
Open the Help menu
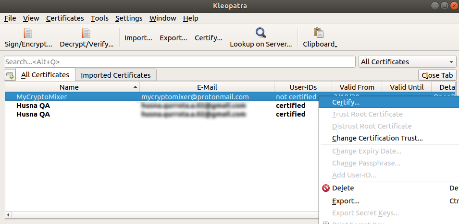pos(190,18)
